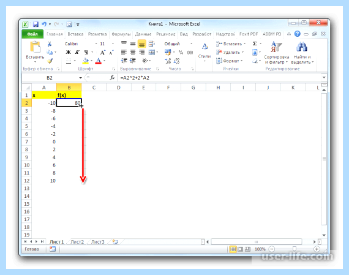Viewport: 349px width, 275px height.
Task: Click the AutoSum sigma icon
Action: click(x=255, y=43)
